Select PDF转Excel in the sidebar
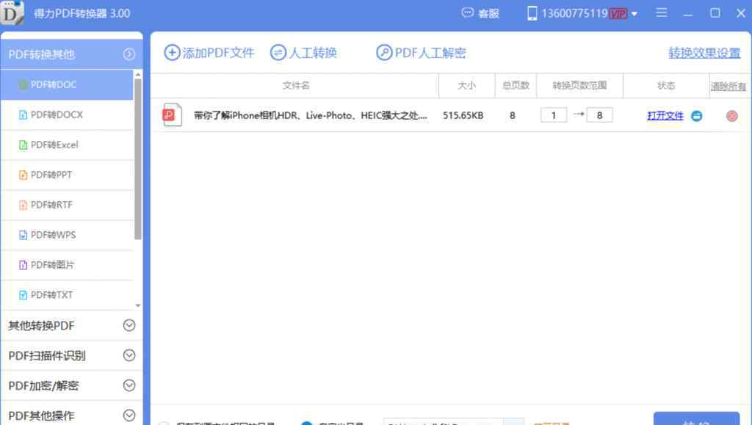 pos(54,145)
